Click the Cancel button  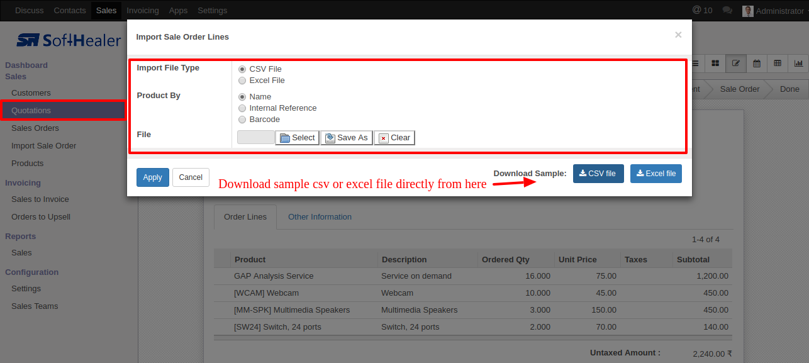191,177
